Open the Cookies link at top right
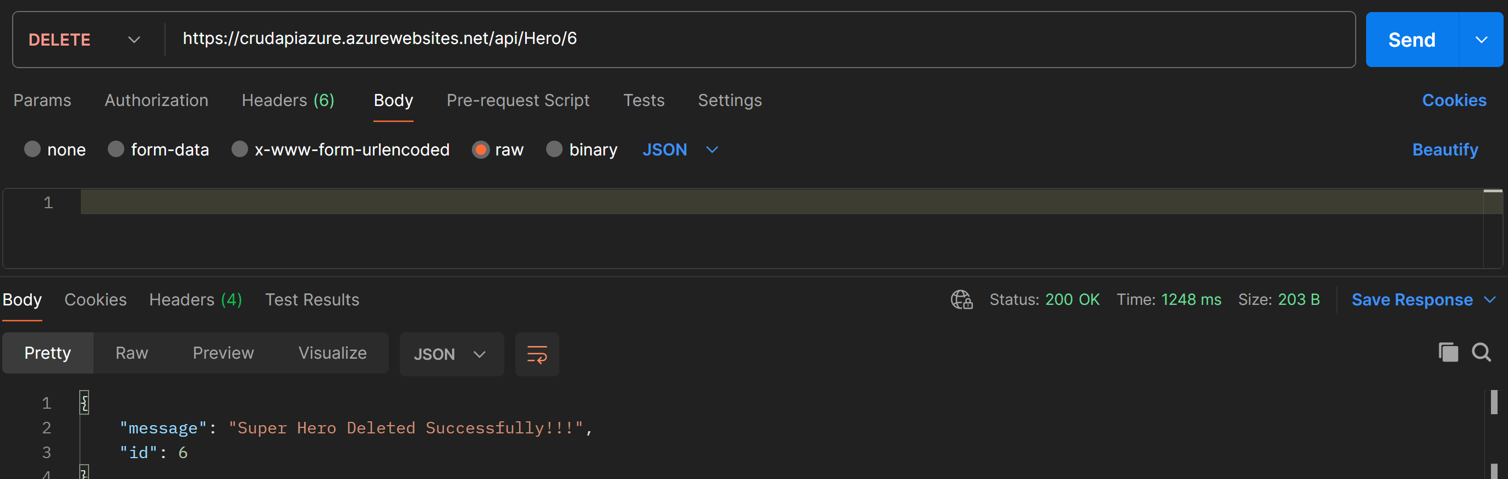This screenshot has width=1508, height=479. point(1454,100)
